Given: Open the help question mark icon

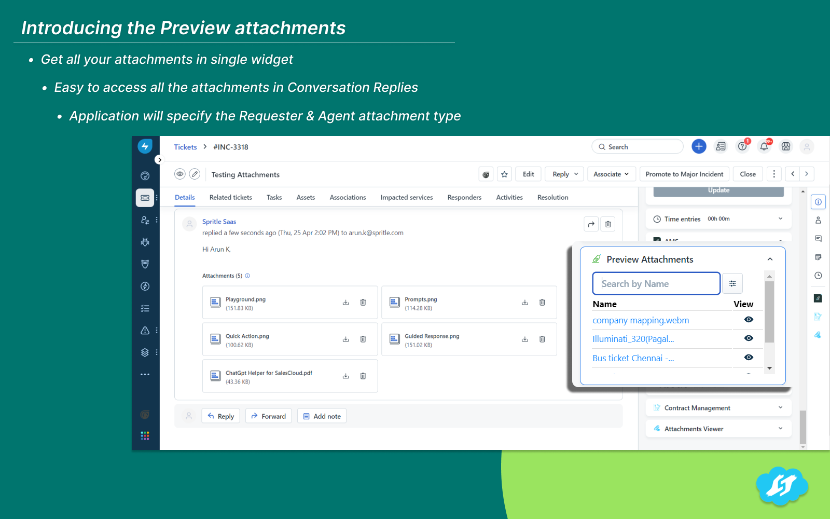Looking at the screenshot, I should pos(742,146).
